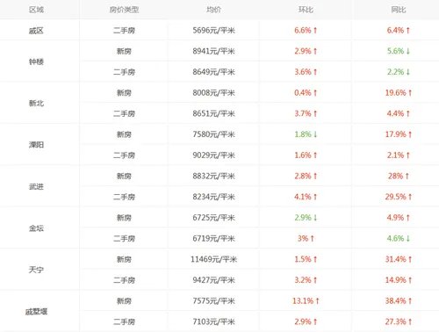This screenshot has width=439, height=332.
Task: Click the 3.6% 环比 value
Action: (306, 72)
